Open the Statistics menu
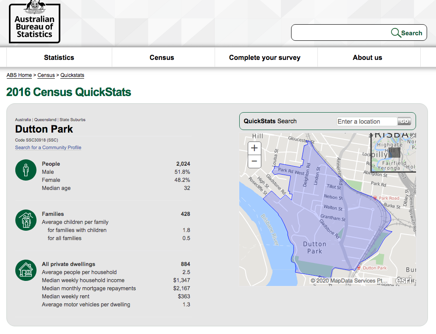Image resolution: width=436 pixels, height=334 pixels. 59,57
